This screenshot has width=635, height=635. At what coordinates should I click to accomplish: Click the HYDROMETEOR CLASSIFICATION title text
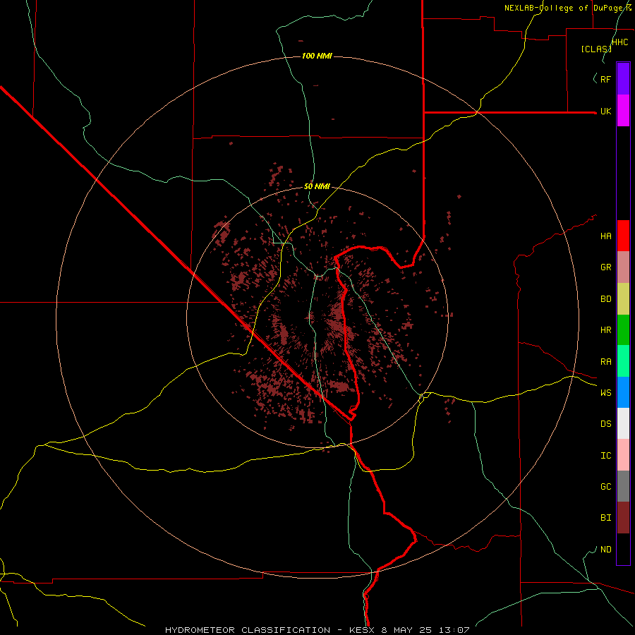click(x=248, y=630)
